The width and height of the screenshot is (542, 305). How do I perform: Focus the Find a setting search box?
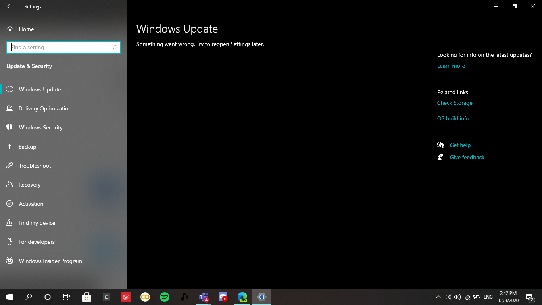point(63,47)
